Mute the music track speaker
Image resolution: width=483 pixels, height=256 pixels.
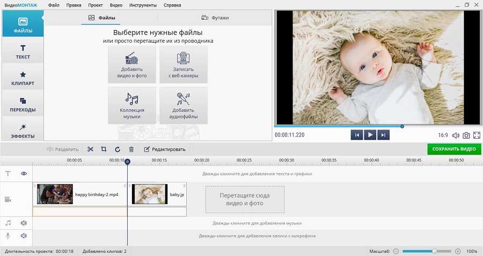coord(24,223)
